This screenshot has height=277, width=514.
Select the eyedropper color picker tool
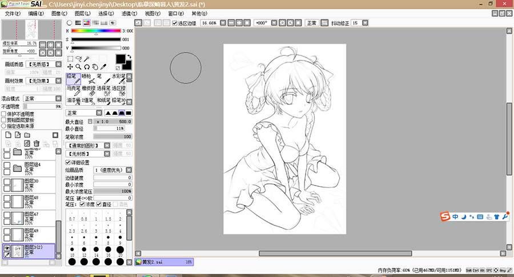[103, 67]
